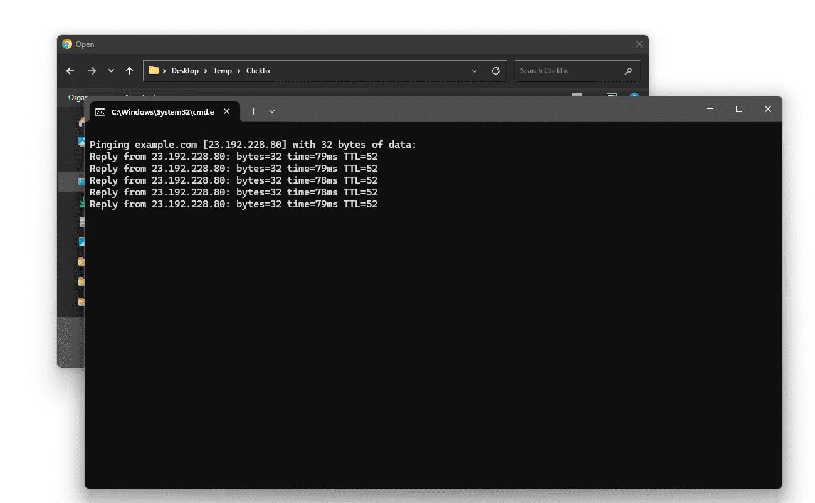
Task: Open the terminal new tab dropdown chevron
Action: (271, 111)
